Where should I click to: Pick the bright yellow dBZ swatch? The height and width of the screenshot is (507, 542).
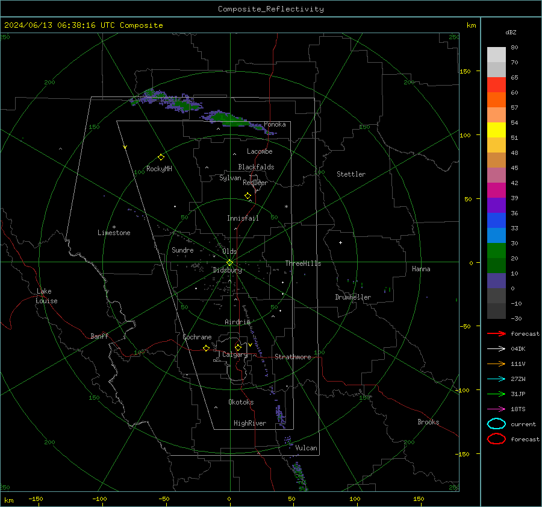(496, 130)
